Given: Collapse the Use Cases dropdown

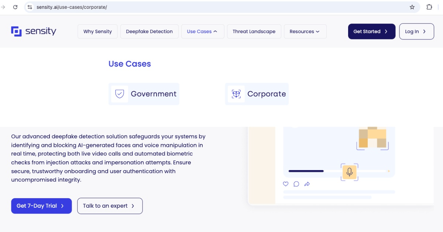Looking at the screenshot, I should coord(202,31).
